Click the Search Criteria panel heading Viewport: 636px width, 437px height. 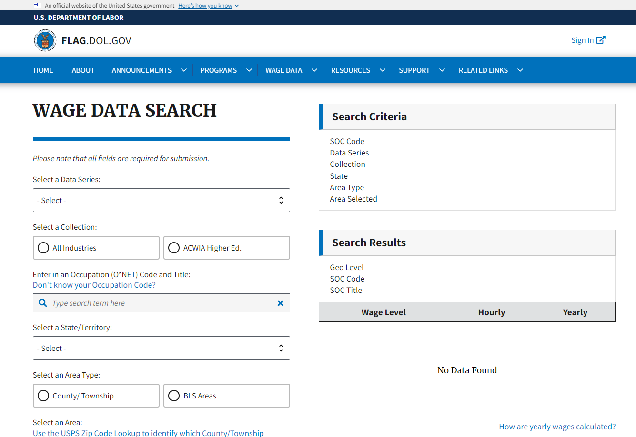370,117
